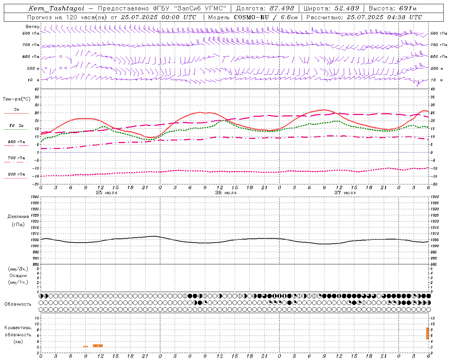449x359 pixels.
Task: Click the grid resolution 6.6км
Action: pyautogui.click(x=289, y=17)
